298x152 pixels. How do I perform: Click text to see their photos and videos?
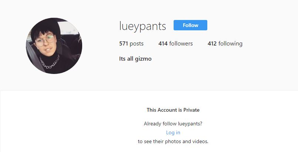click(173, 141)
